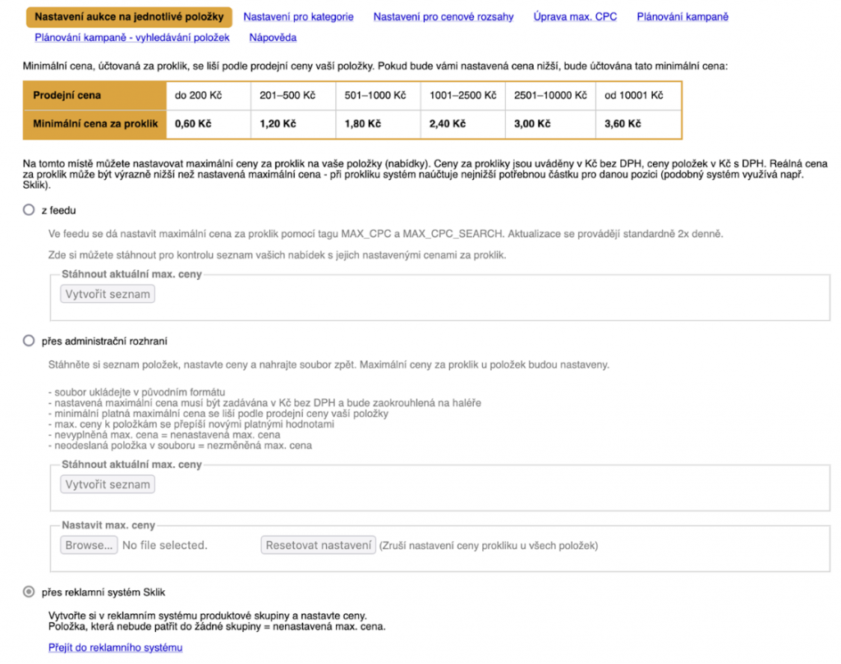841x664 pixels.
Task: Click the 'Minimální cena za proklik' header cell
Action: coord(95,124)
